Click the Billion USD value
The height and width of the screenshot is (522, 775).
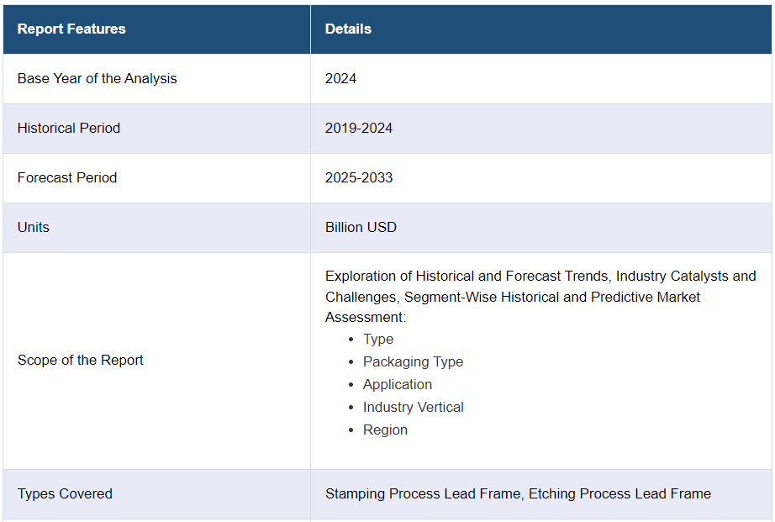click(361, 227)
